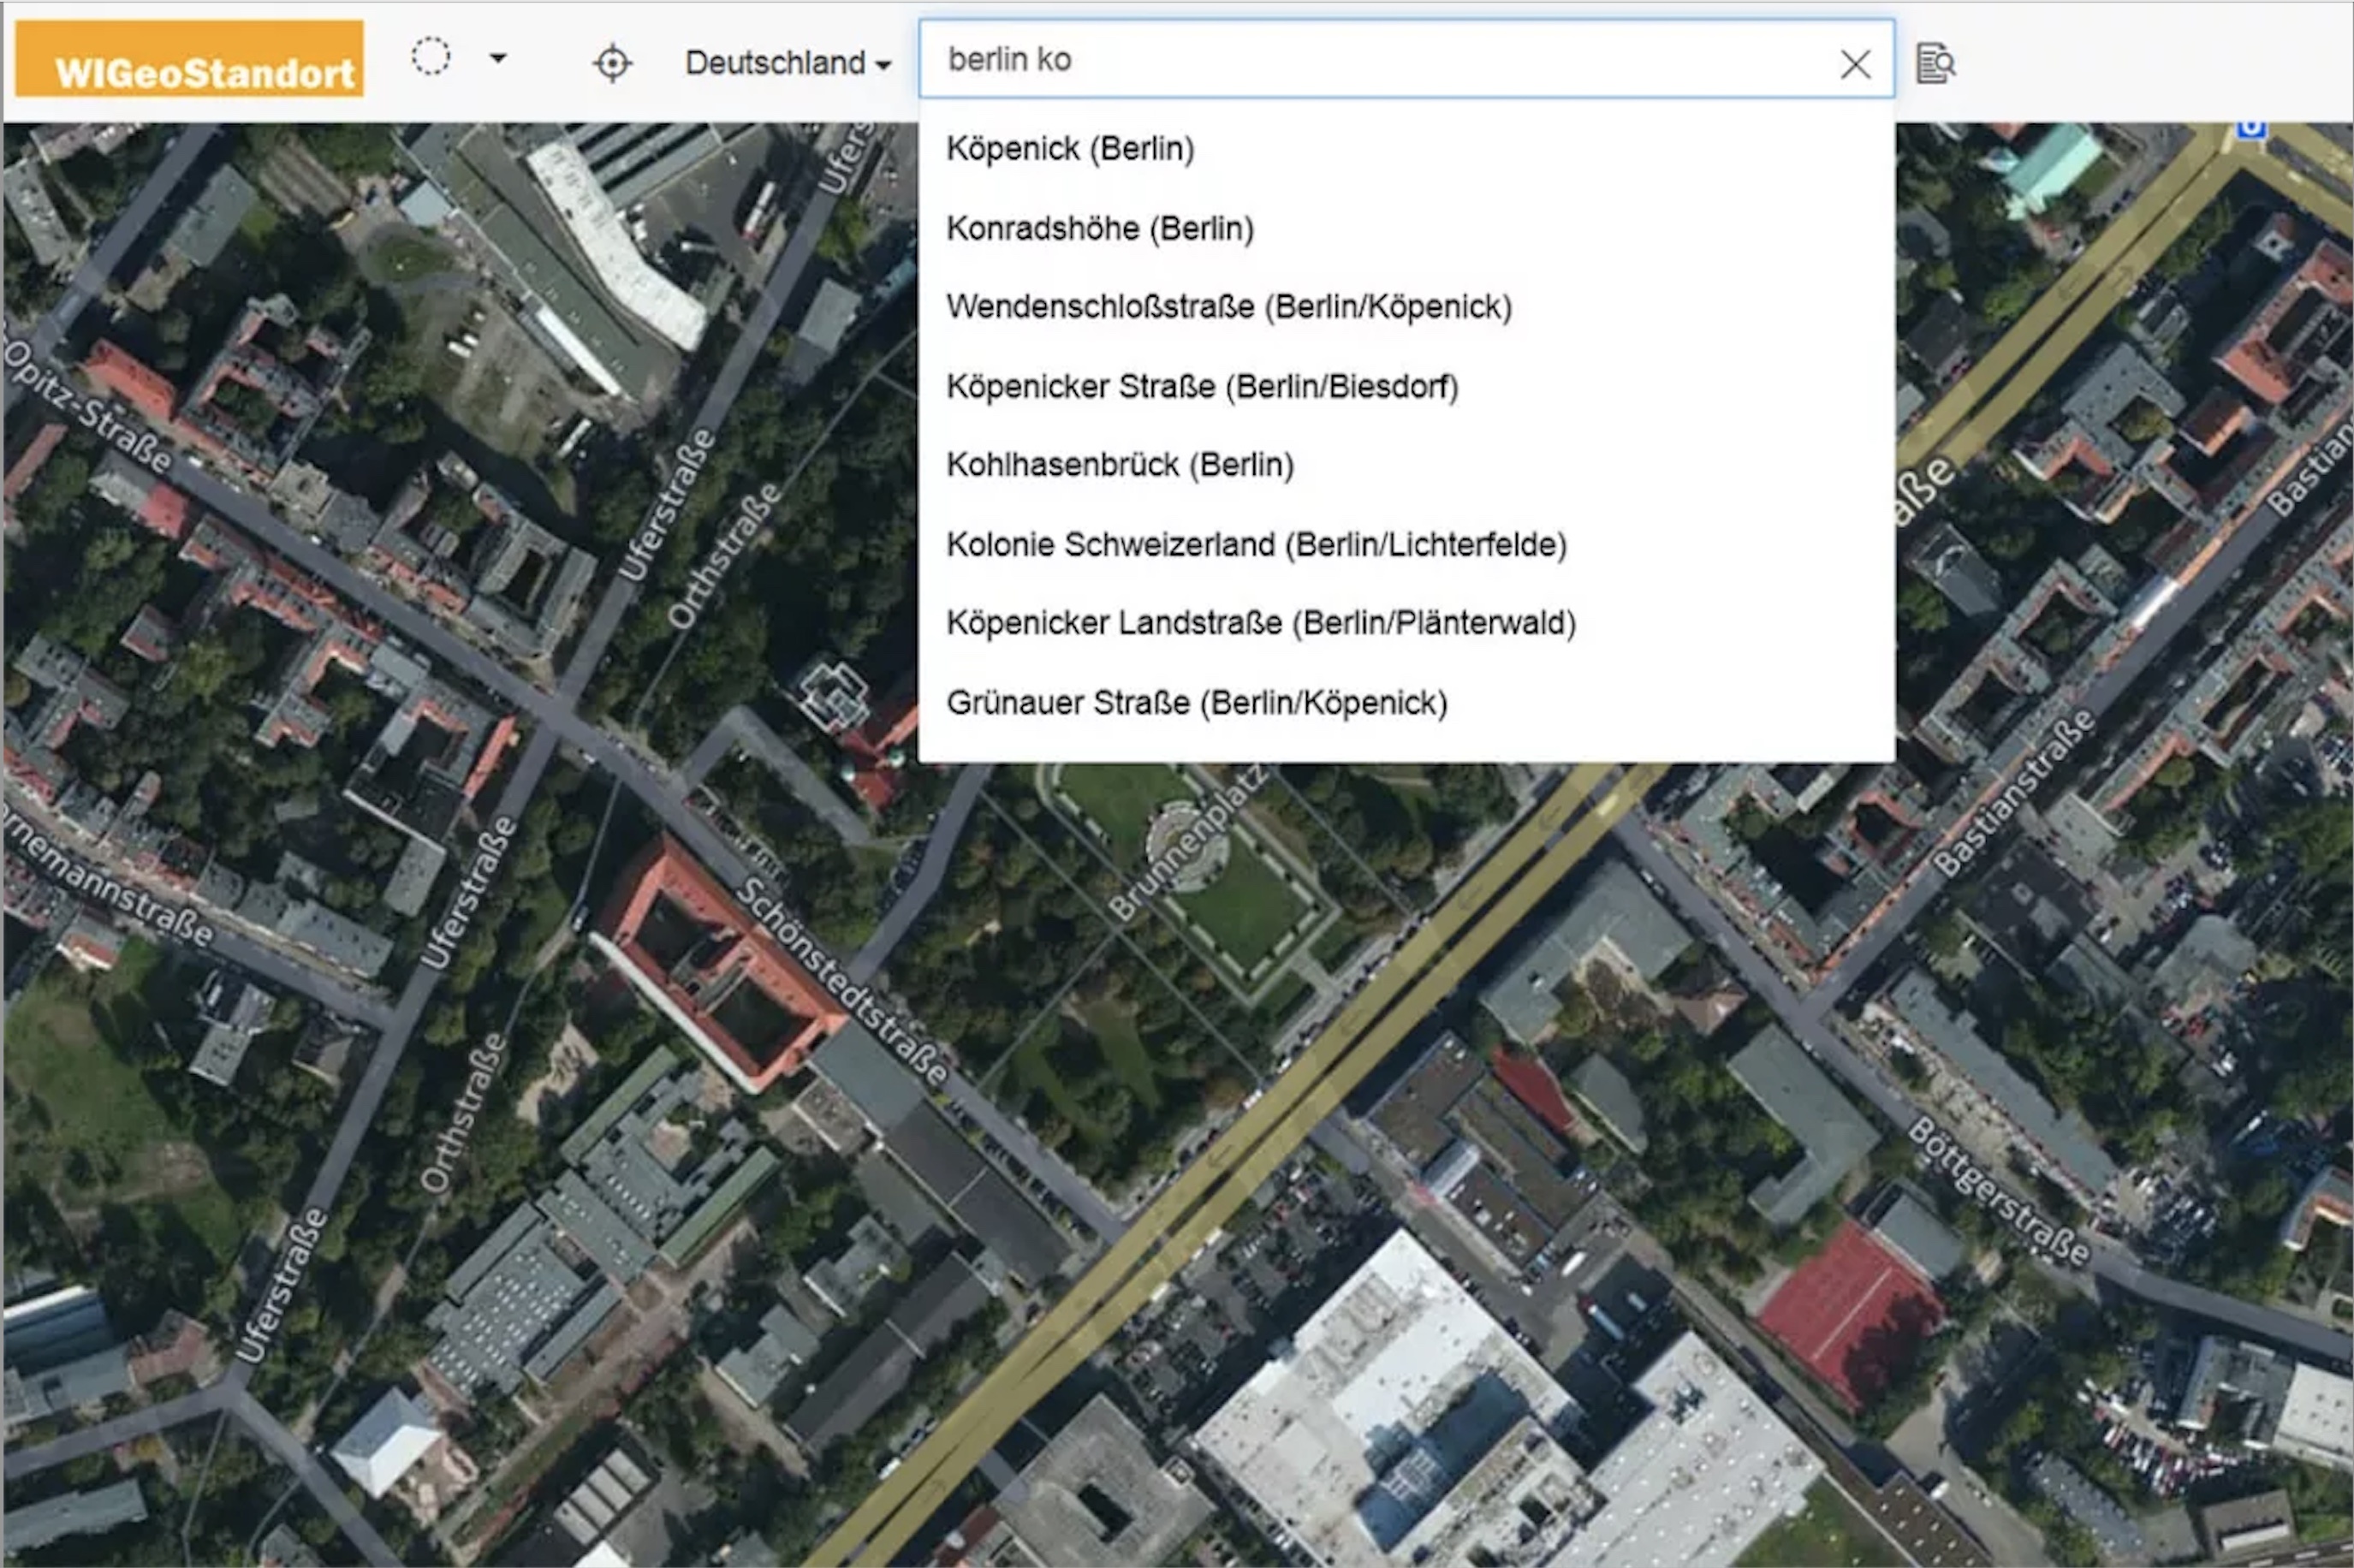Select Köpenick (Berlin) suggestion
The image size is (2354, 1568).
(1070, 149)
